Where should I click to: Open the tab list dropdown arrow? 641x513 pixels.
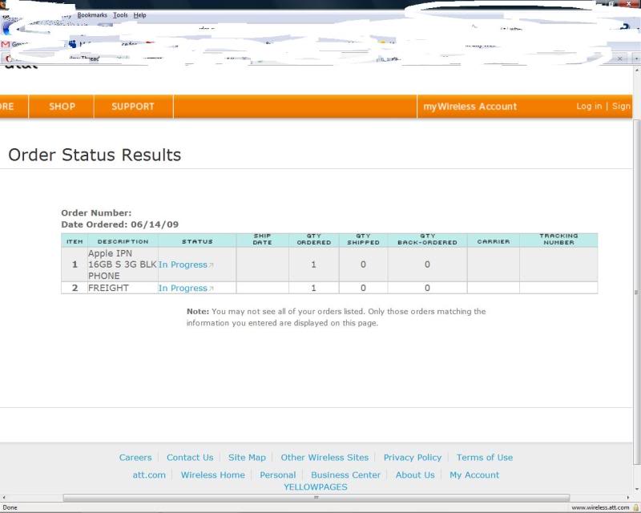(636, 59)
